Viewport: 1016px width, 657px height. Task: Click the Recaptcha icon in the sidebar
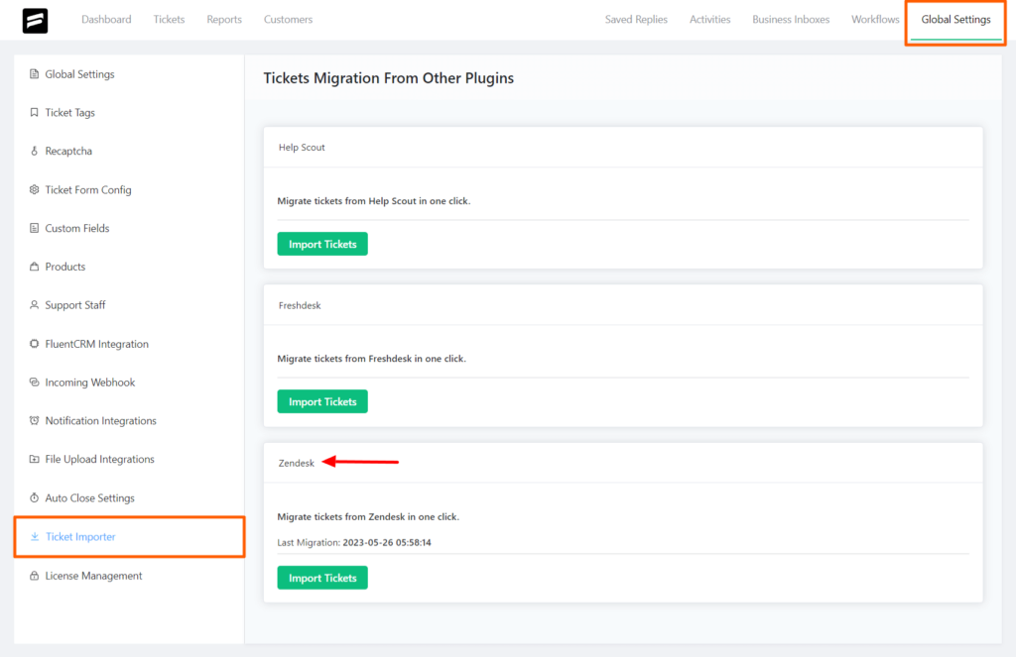click(x=33, y=151)
